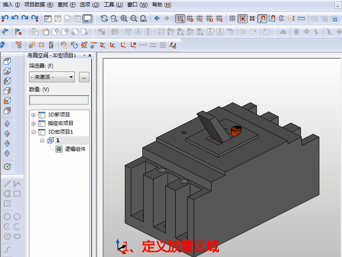The image size is (342, 257).
Task: Collapse the layout space 1 node
Action: click(x=42, y=140)
